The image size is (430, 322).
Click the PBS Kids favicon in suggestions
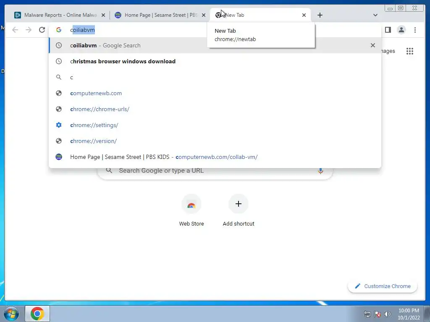point(59,157)
